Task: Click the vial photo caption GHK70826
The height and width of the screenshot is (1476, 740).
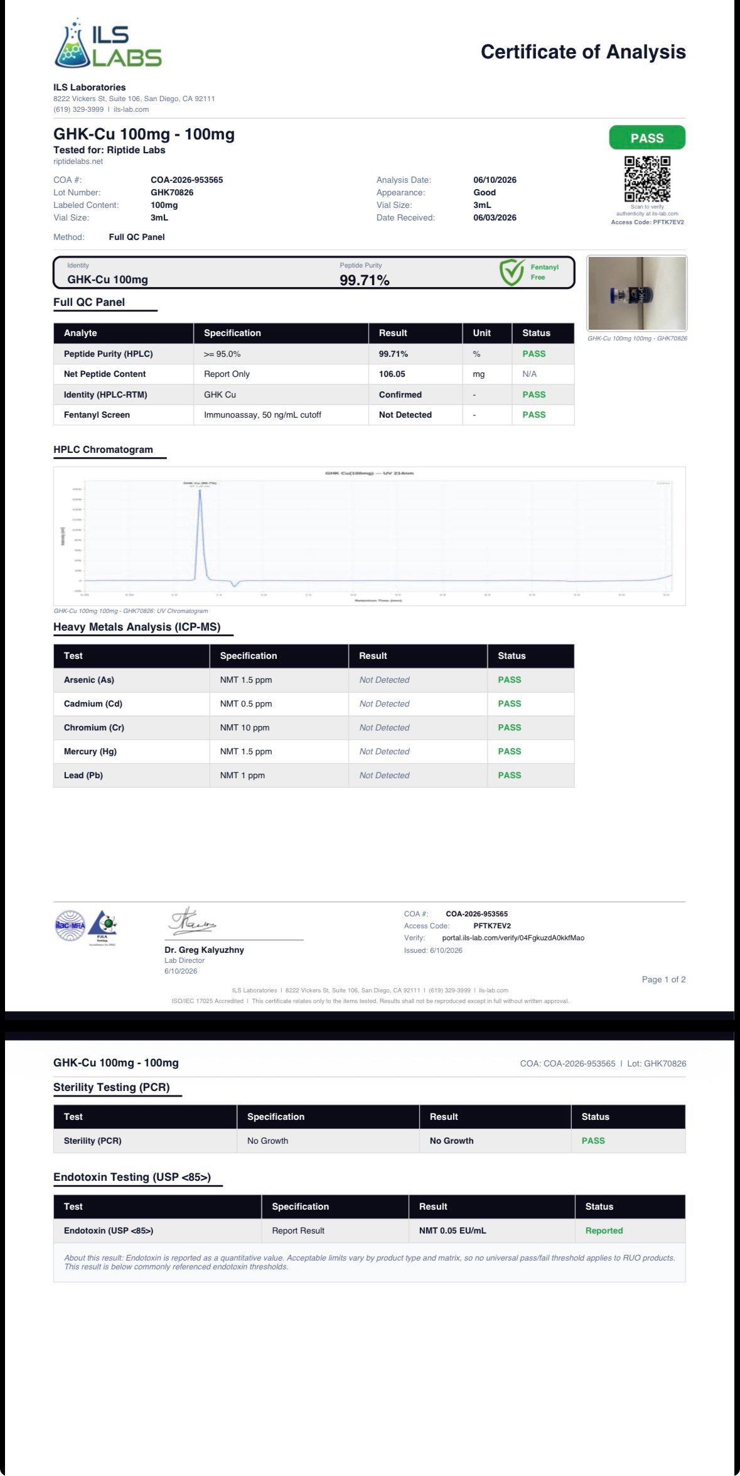Action: pos(637,339)
